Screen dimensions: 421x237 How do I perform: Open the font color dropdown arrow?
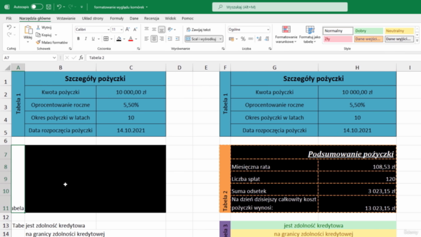[x=136, y=39]
